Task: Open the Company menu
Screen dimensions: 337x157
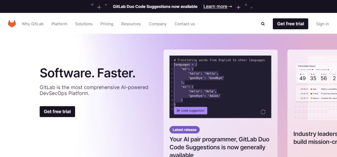Action: (x=158, y=24)
